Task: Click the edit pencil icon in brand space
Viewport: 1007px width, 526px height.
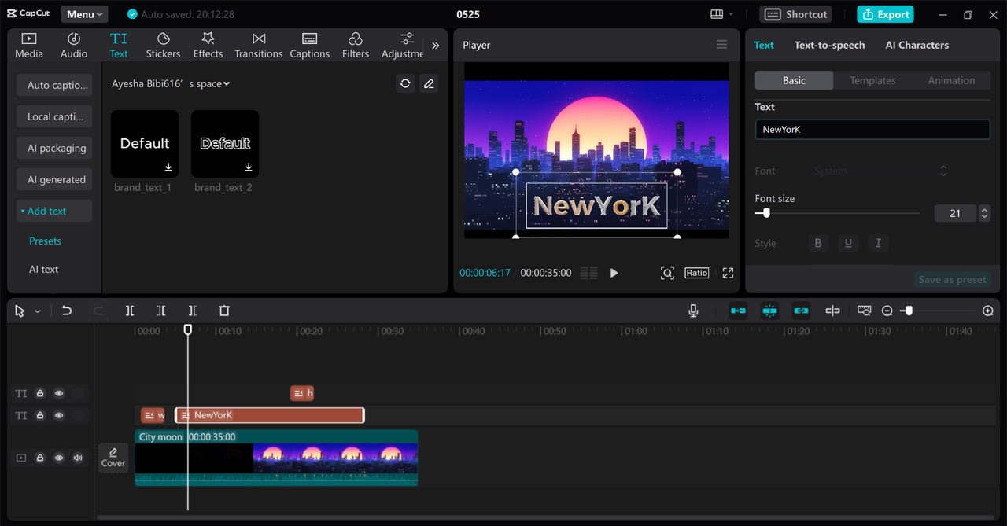Action: tap(429, 83)
